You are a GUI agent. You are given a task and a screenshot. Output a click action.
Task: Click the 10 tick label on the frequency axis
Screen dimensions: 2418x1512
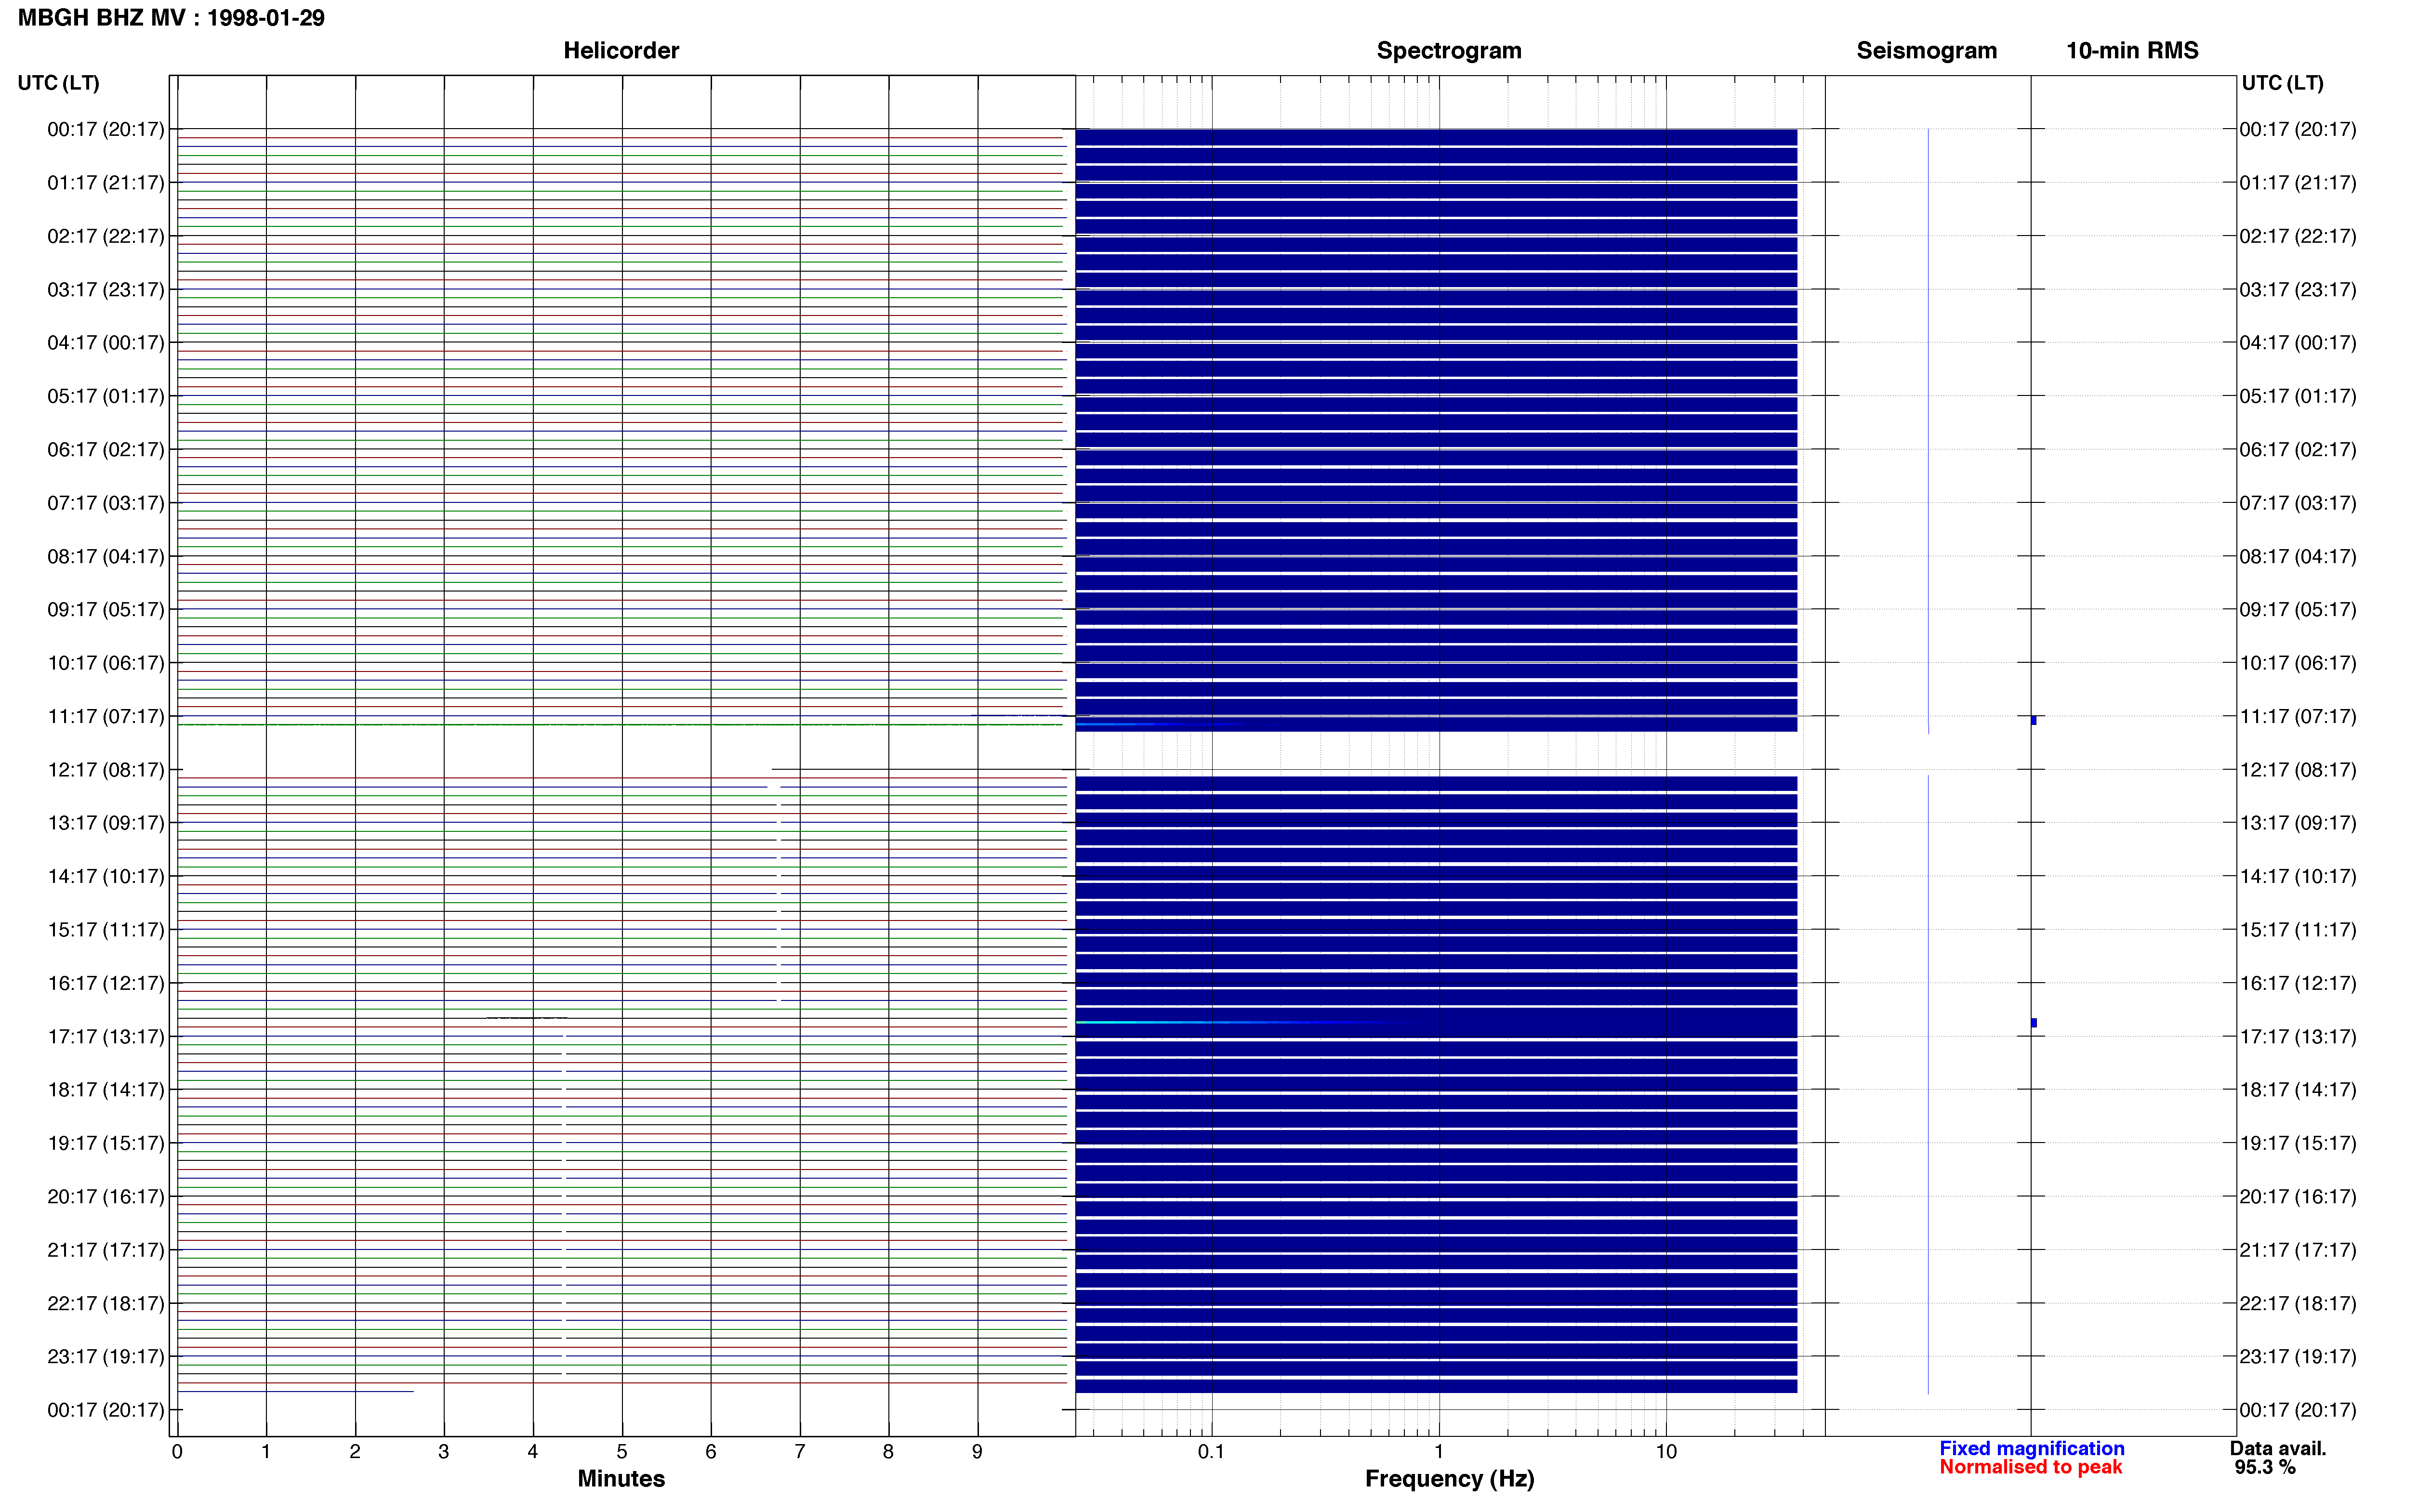tap(1666, 1452)
